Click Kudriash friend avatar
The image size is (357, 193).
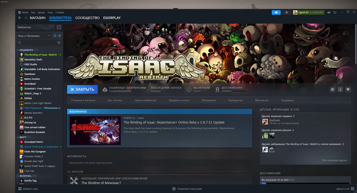[265, 122]
